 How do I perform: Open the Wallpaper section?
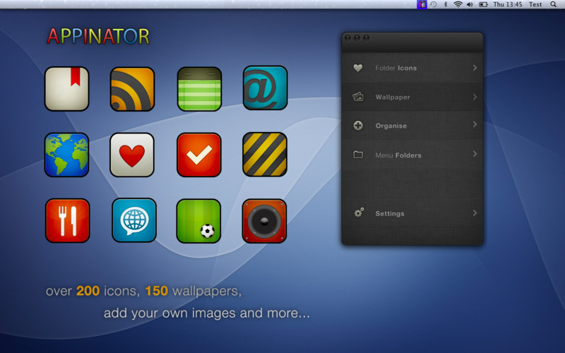click(412, 97)
